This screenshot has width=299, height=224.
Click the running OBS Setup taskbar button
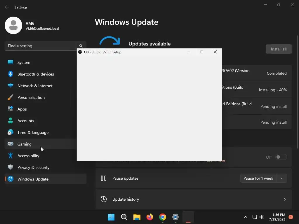coord(188,217)
